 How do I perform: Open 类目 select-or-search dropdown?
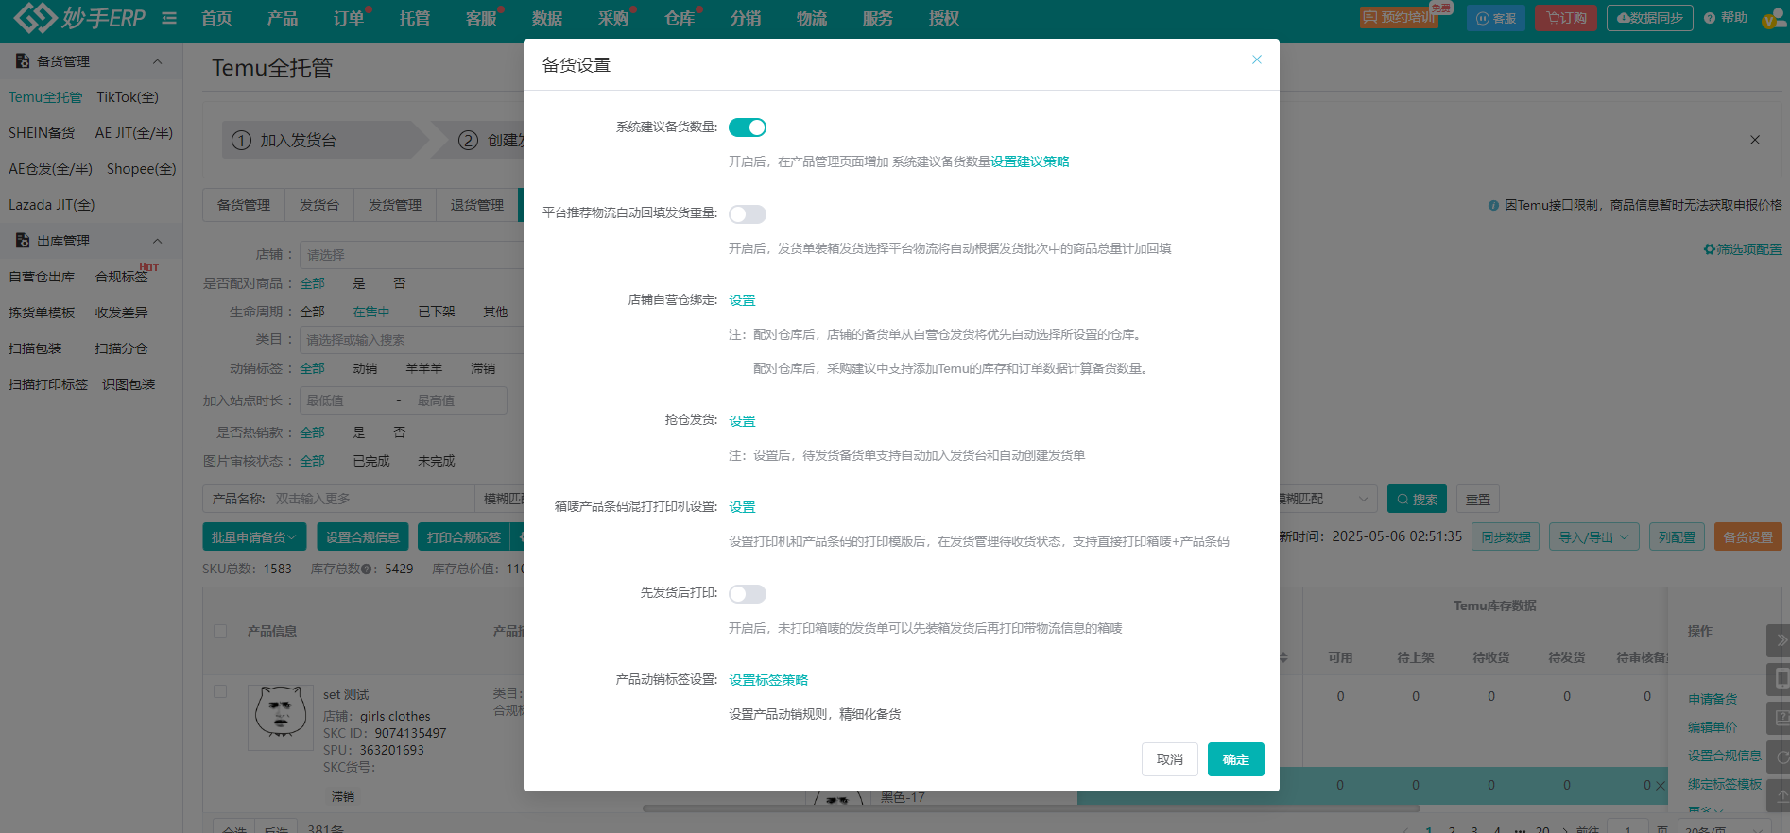tap(412, 340)
